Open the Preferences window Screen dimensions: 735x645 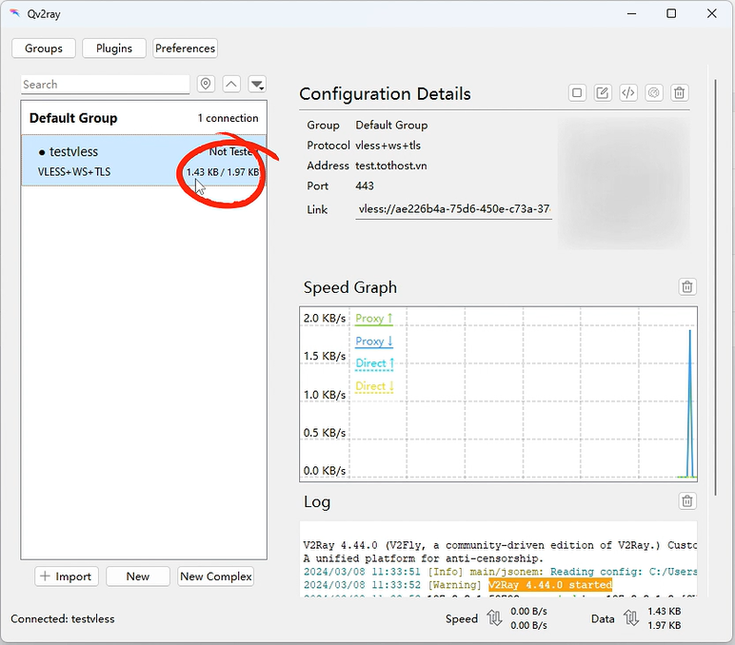[186, 49]
